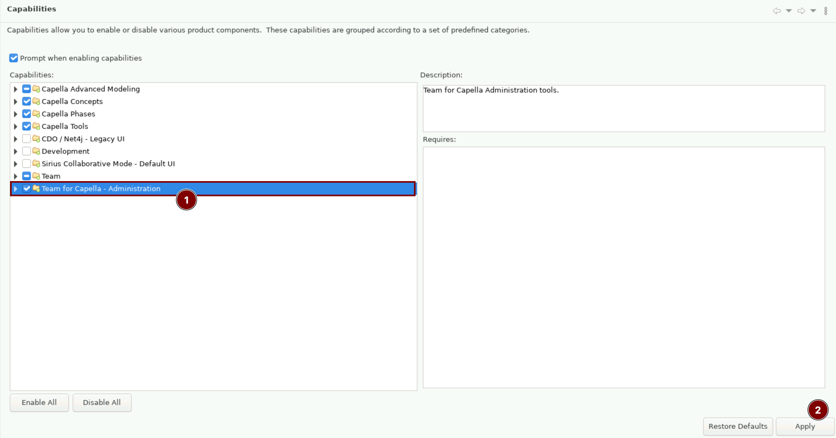This screenshot has height=438, width=836.
Task: Click the Enable All button
Action: 39,403
